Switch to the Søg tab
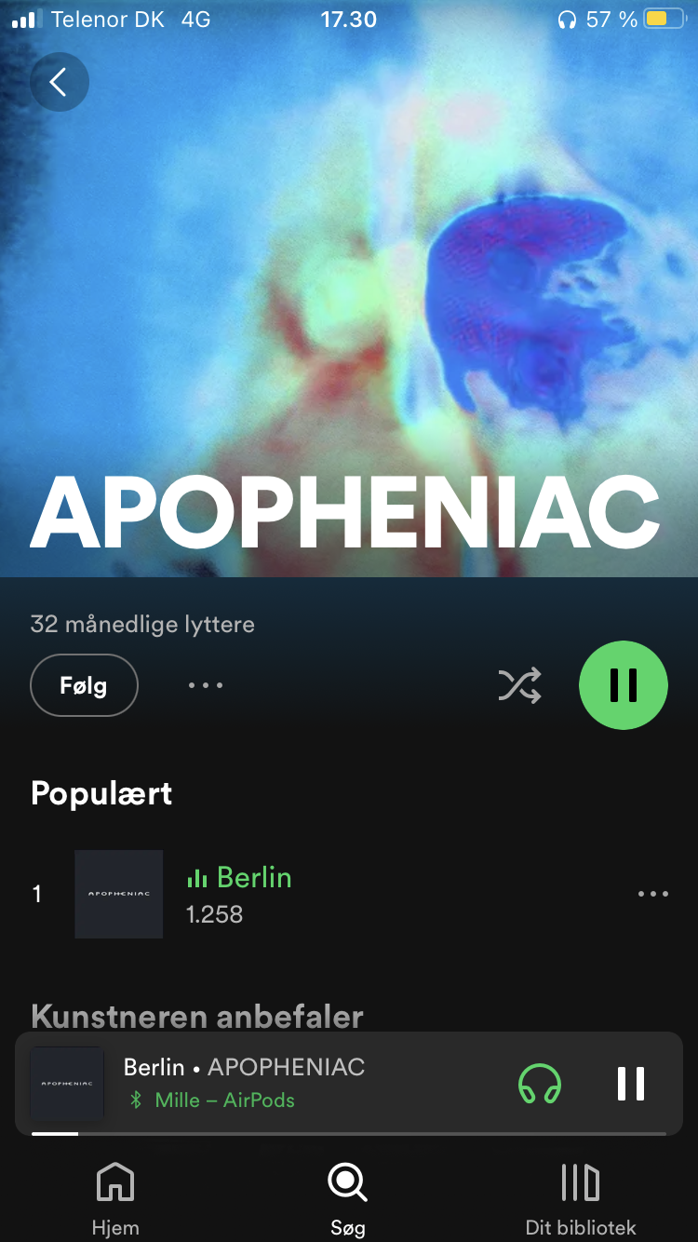 tap(348, 1200)
